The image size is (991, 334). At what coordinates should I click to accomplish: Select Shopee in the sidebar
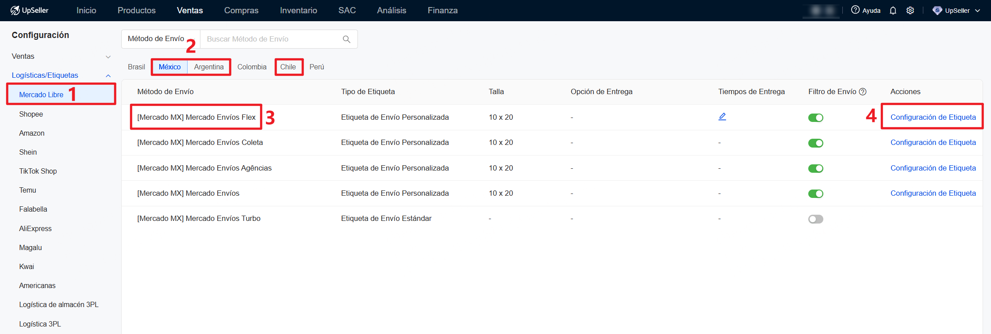(31, 114)
